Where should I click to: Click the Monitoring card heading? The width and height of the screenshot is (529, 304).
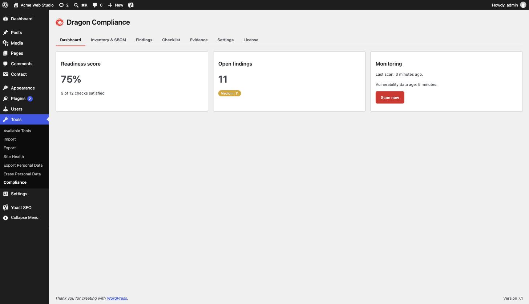click(x=389, y=64)
